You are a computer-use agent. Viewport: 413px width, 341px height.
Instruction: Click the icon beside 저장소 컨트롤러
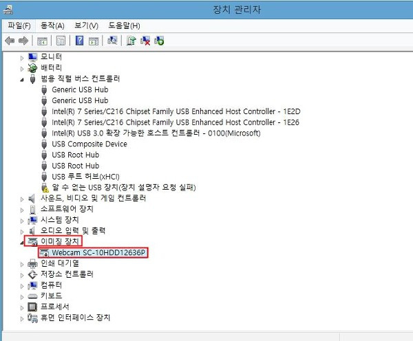pyautogui.click(x=32, y=274)
